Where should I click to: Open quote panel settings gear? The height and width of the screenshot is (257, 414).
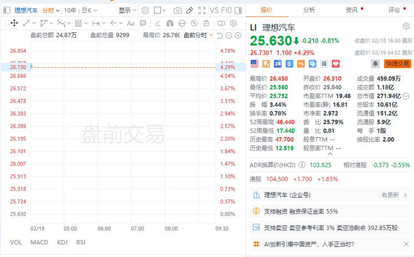(x=406, y=26)
